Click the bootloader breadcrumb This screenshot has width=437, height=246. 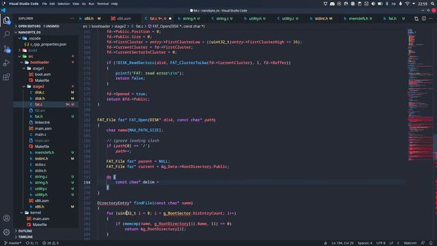[x=101, y=26]
